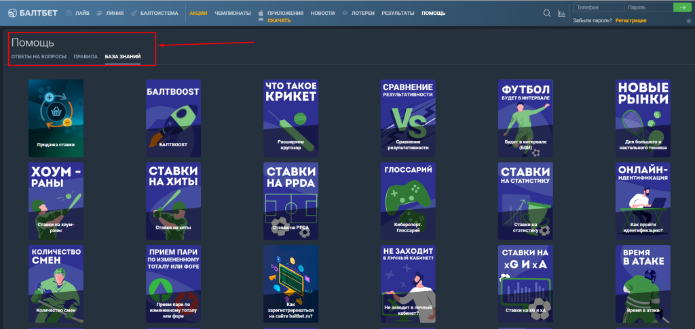695x329 pixels.
Task: Select the База знаний tab
Action: (123, 57)
